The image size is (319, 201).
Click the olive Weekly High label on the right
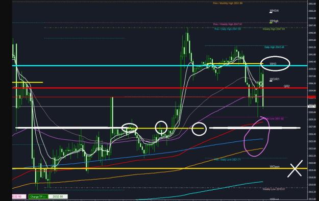pyautogui.click(x=274, y=29)
